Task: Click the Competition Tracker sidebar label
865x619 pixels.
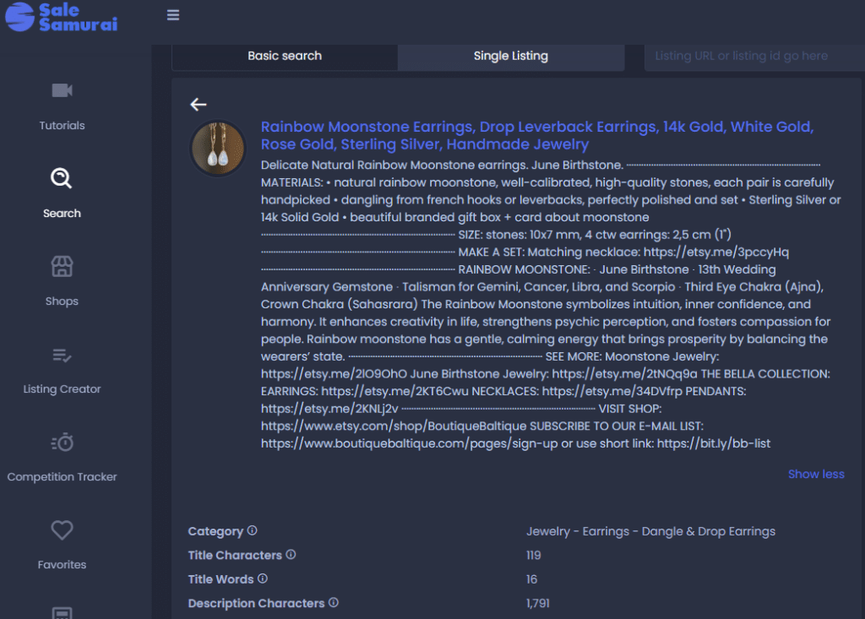Action: click(62, 476)
